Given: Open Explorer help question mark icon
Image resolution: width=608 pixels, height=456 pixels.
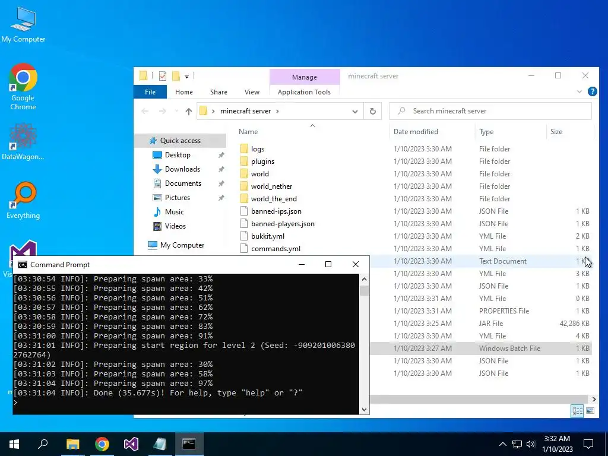Looking at the screenshot, I should click(592, 91).
